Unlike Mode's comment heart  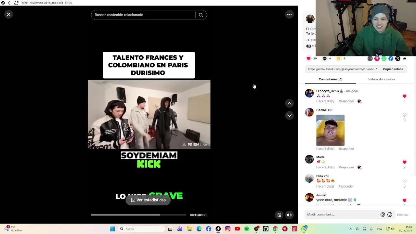(x=404, y=162)
